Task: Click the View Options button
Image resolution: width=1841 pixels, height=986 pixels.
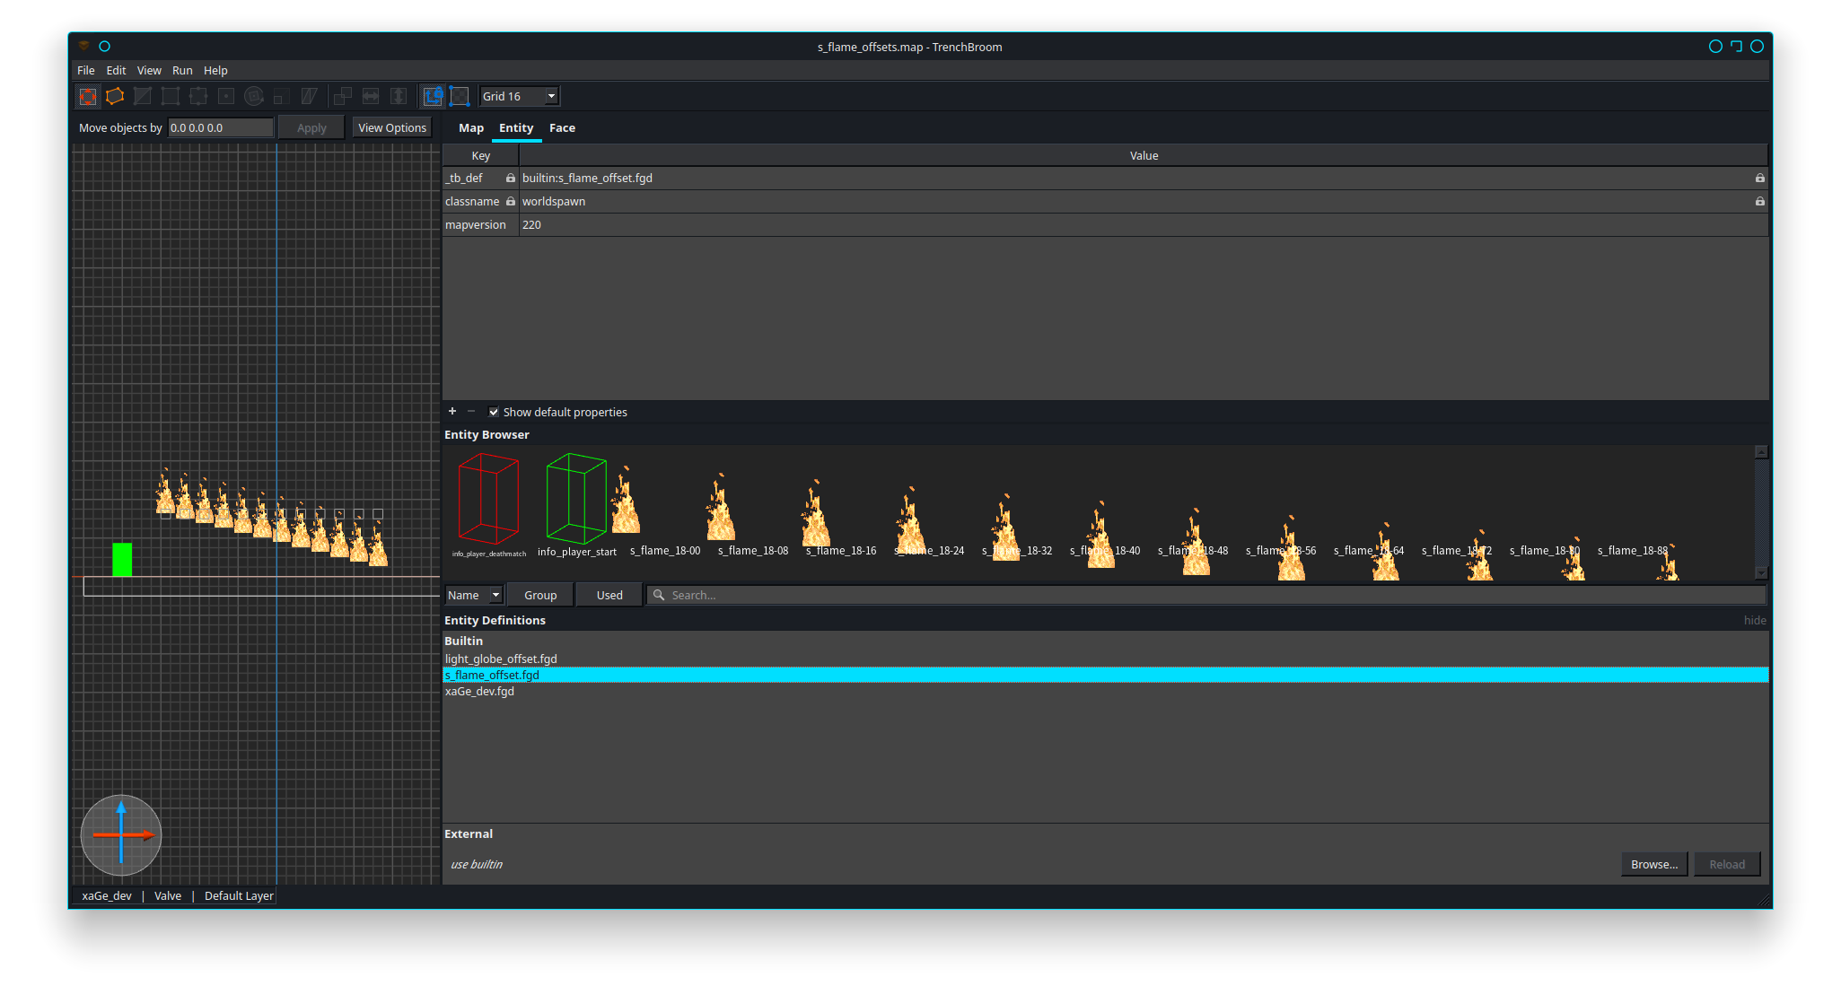Action: [x=391, y=127]
